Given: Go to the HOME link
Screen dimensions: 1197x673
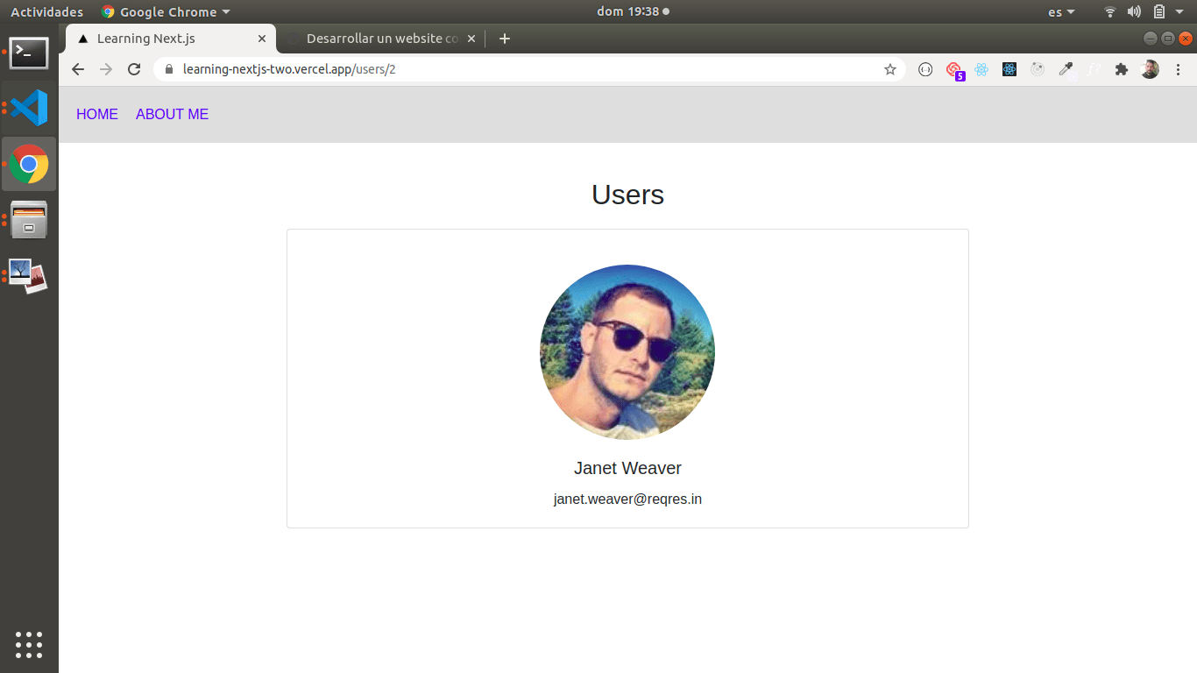Looking at the screenshot, I should [x=97, y=114].
